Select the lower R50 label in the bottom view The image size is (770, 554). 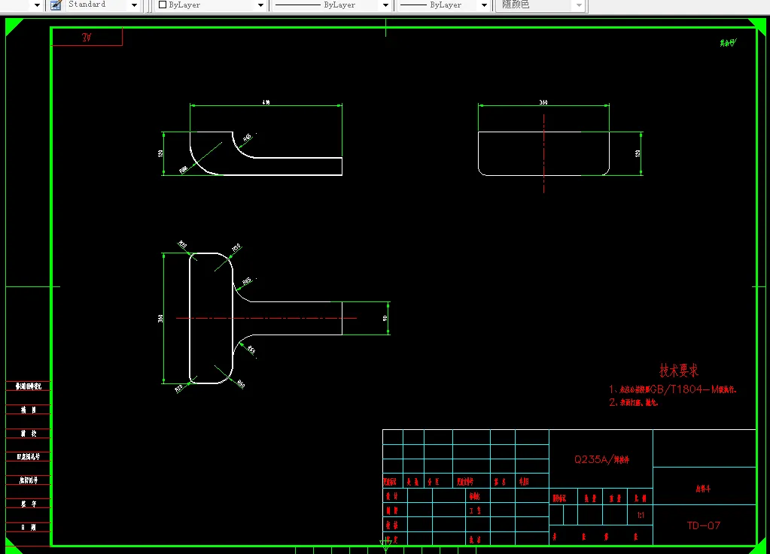point(241,383)
